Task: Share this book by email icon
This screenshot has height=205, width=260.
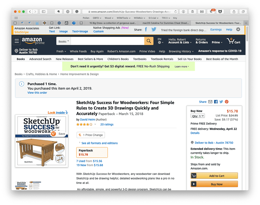Action: click(x=210, y=102)
